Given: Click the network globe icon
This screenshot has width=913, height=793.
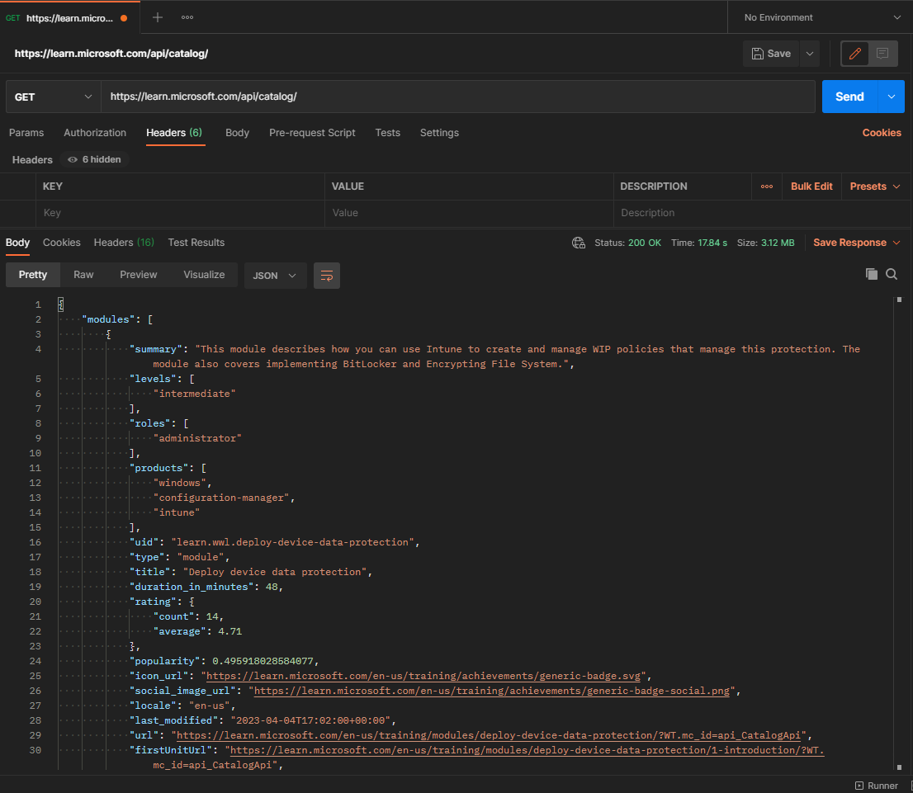Looking at the screenshot, I should click(578, 243).
